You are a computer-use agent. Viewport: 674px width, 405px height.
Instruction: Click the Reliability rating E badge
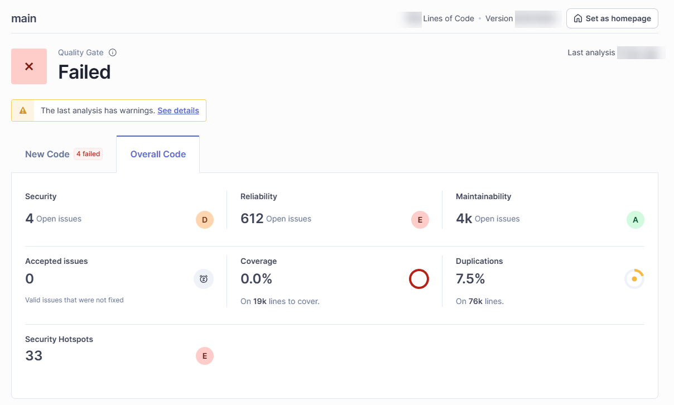[420, 220]
